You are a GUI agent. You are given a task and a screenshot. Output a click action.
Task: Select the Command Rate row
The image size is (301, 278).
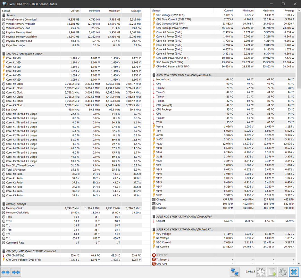pyautogui.click(x=72, y=243)
